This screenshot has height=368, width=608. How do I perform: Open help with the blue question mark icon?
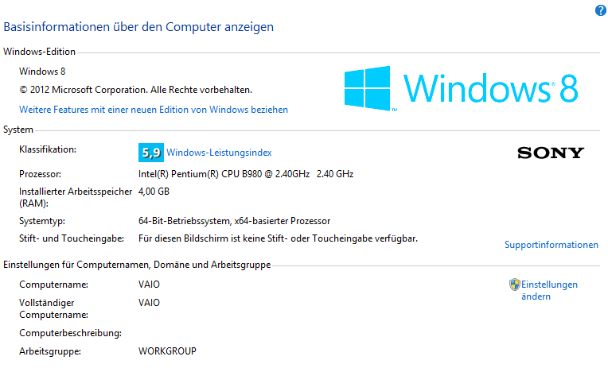tap(600, 10)
